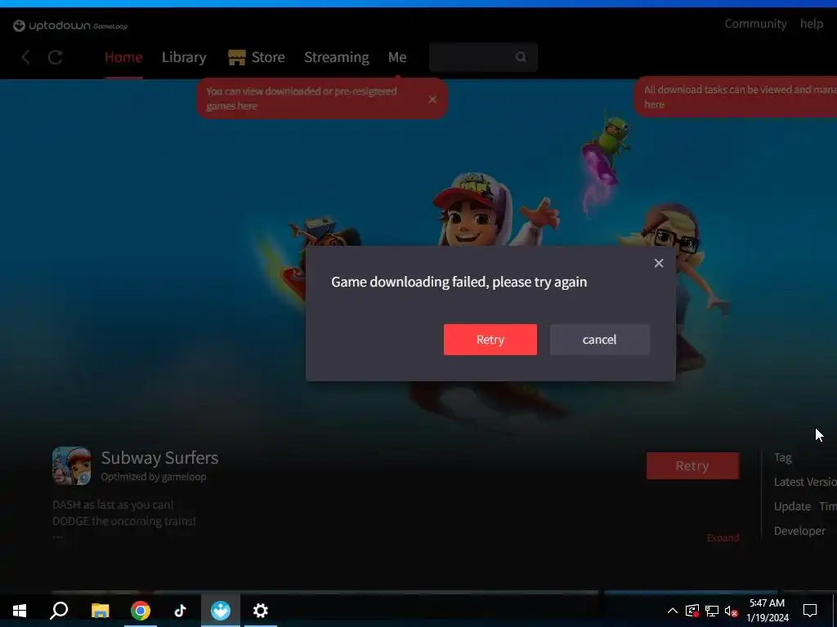Expand the game description

click(x=723, y=538)
